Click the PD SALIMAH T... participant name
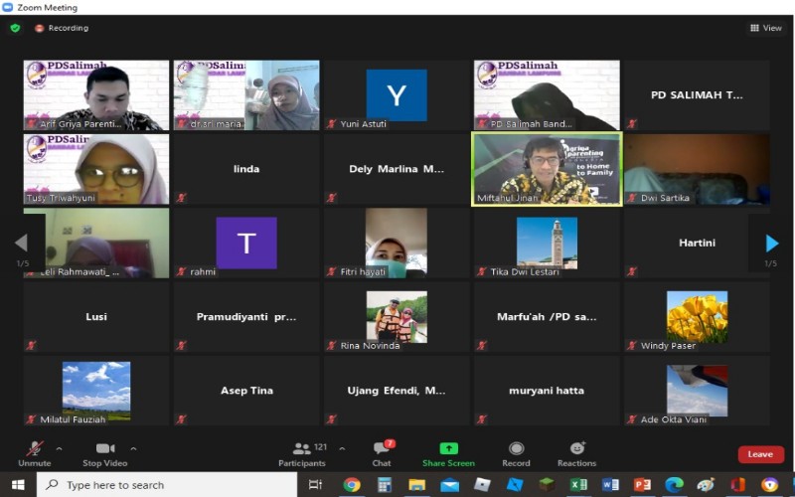Image resolution: width=795 pixels, height=497 pixels. pos(697,94)
